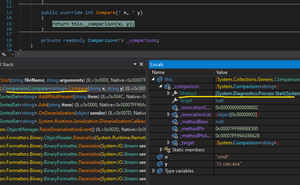Screen dimensions: 300x185
Task: Click the field icon next to _methodPtr
Action: click(x=175, y=129)
